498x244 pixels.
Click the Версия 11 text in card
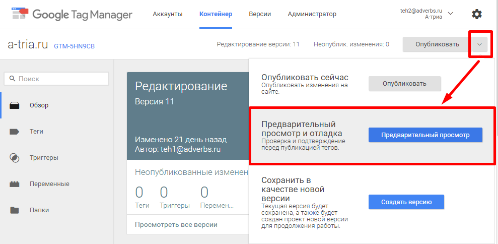click(x=155, y=102)
